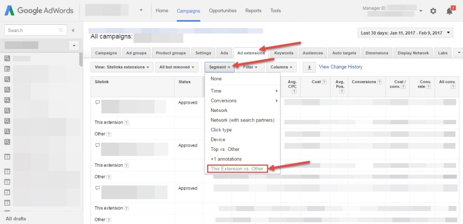Switch to the Audiences tab

313,53
